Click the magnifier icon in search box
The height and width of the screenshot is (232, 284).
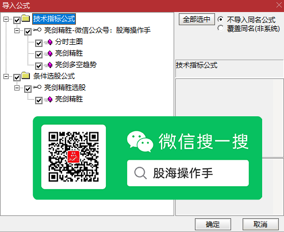(140, 173)
